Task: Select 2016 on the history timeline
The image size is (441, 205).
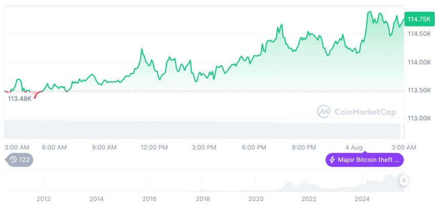Action: pyautogui.click(x=149, y=198)
